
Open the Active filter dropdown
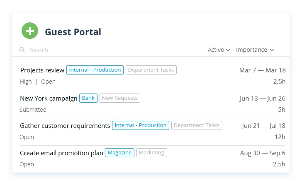pyautogui.click(x=219, y=50)
